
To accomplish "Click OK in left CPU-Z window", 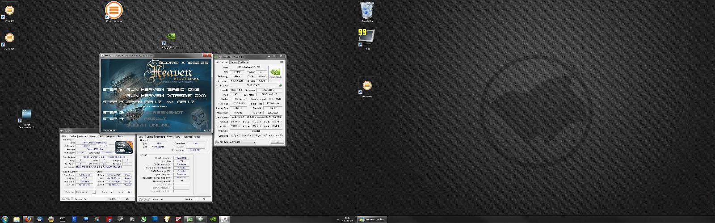I will pyautogui.click(x=127, y=199).
